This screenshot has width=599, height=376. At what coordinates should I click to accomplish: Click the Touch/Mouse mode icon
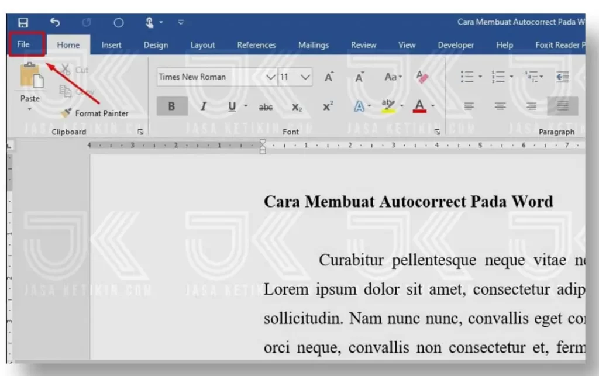tap(149, 23)
